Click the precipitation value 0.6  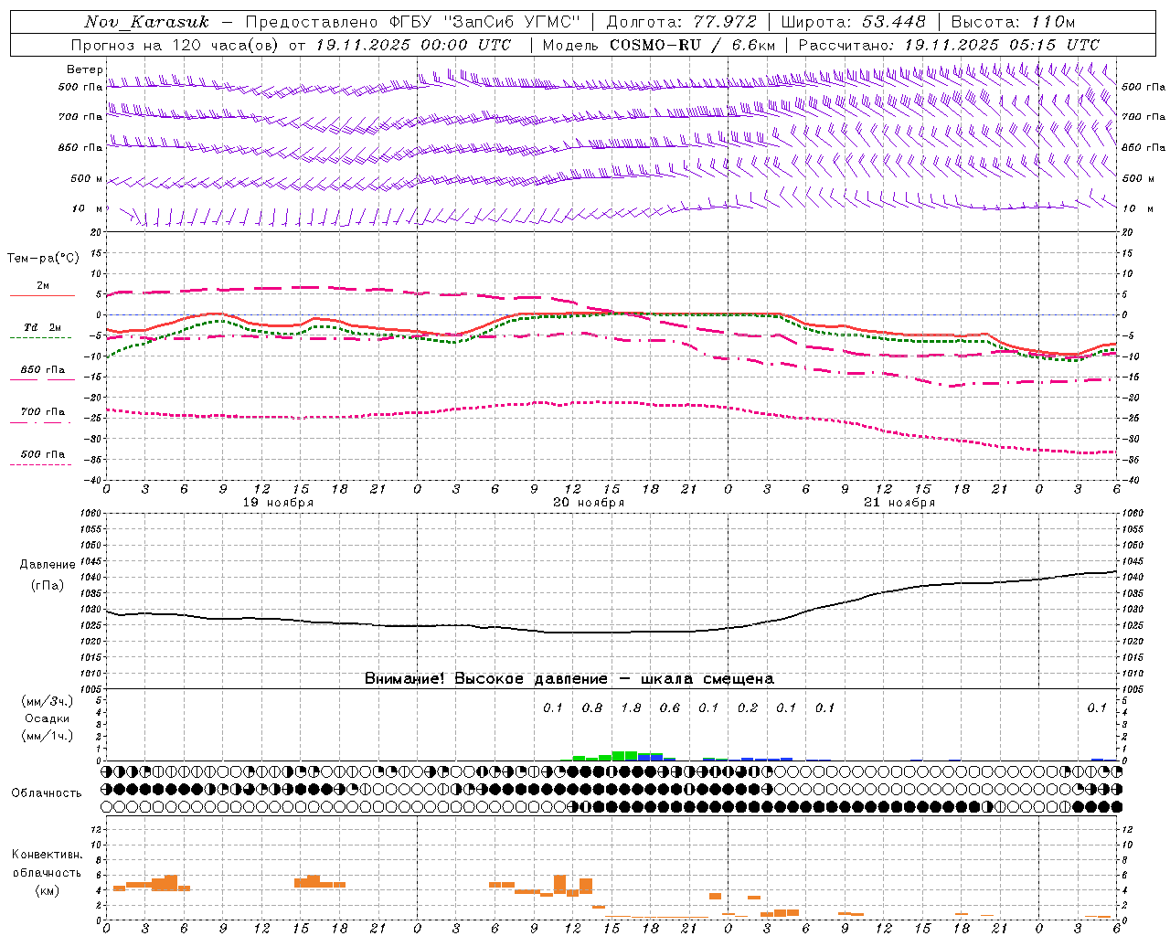(x=670, y=708)
